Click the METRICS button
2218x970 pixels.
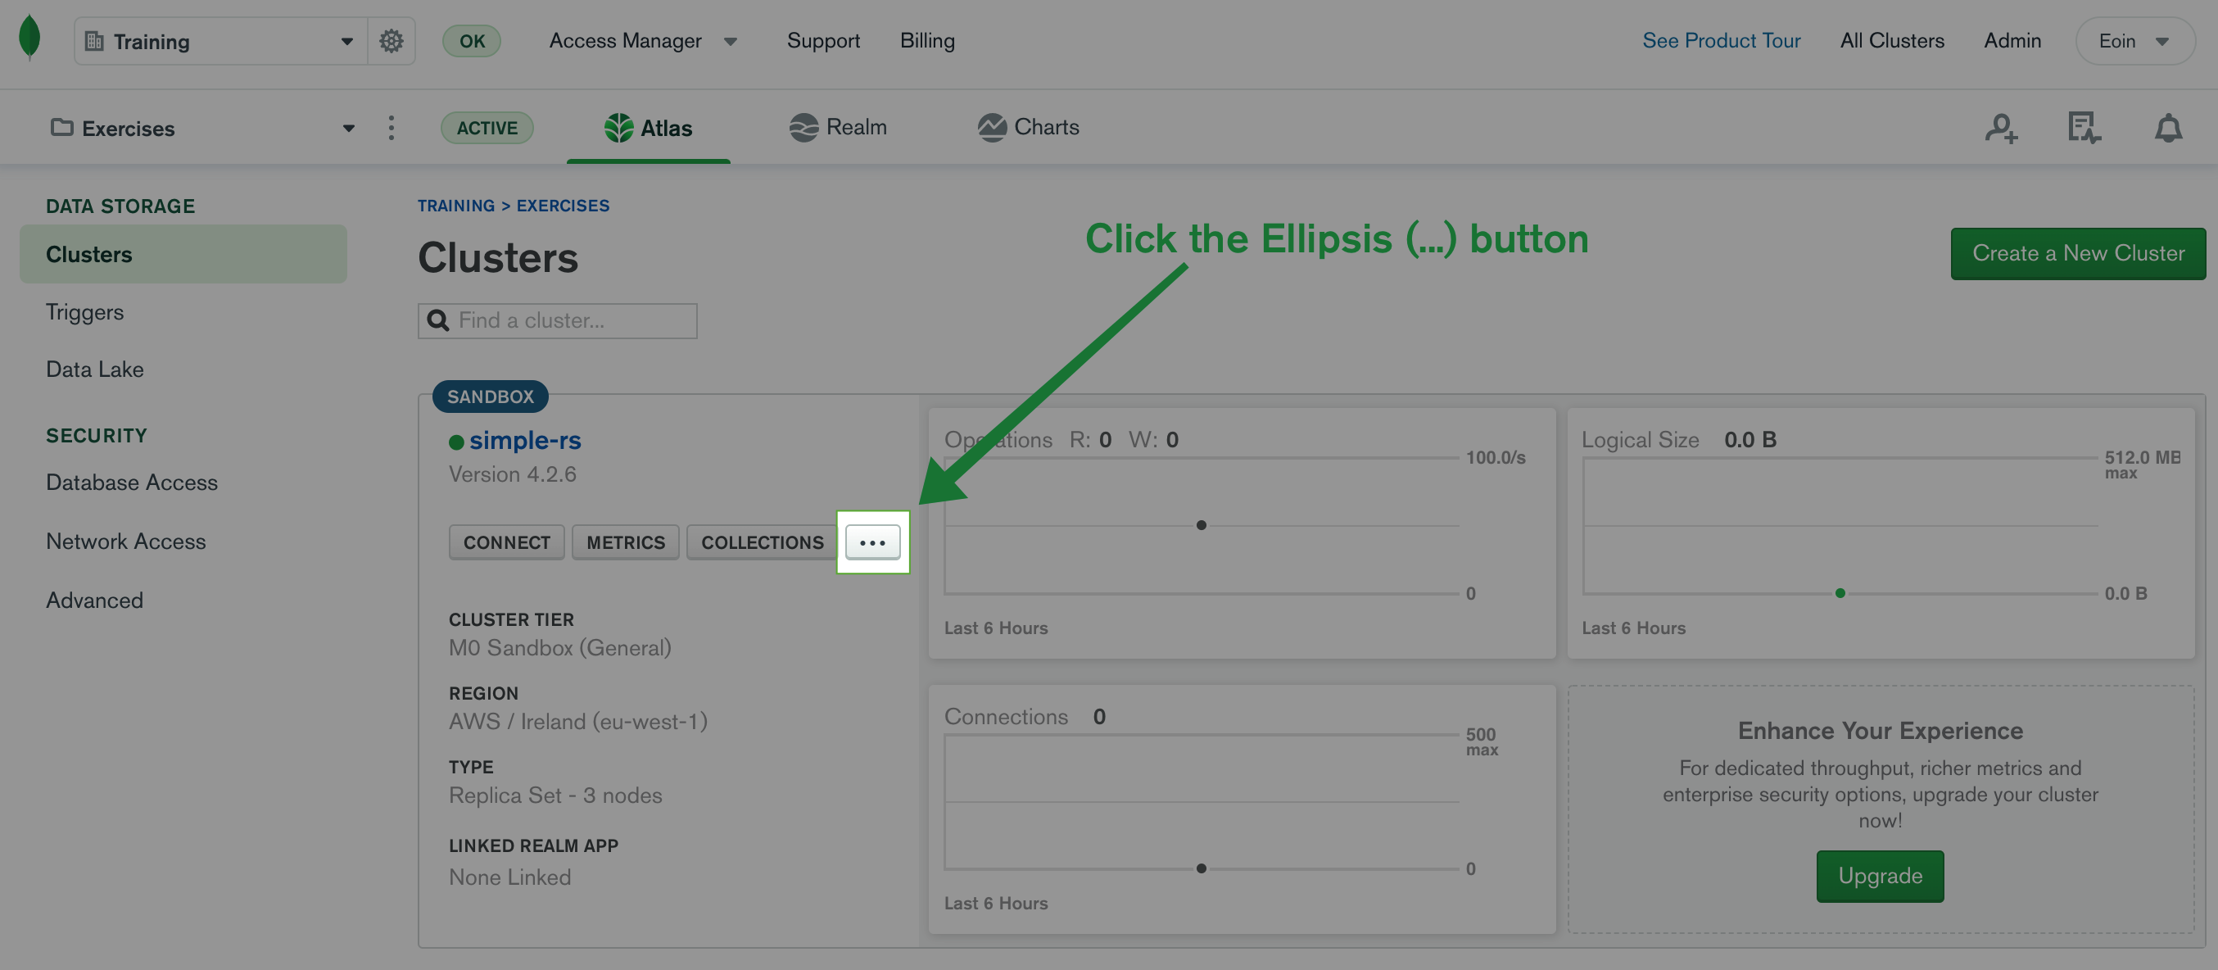(626, 542)
